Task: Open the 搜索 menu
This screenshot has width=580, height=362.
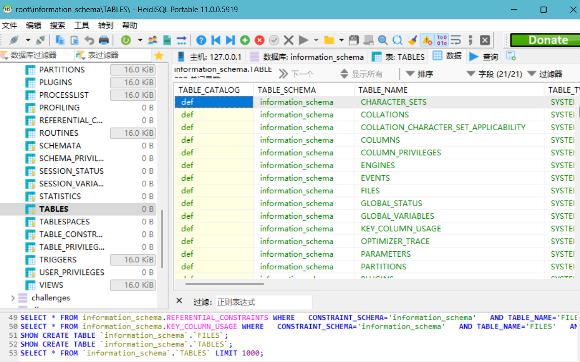Action: [58, 25]
